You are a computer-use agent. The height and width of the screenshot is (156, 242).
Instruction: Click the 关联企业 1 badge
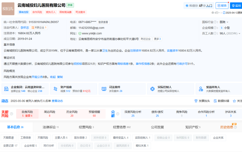pyautogui.click(x=39, y=27)
